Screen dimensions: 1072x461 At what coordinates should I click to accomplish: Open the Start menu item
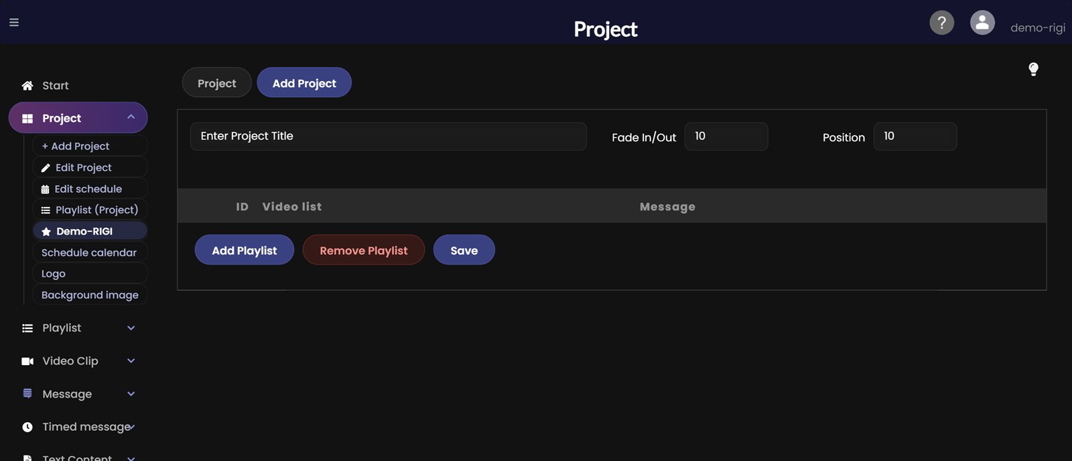coord(56,86)
